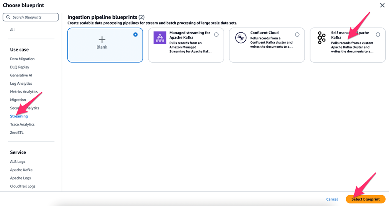The height and width of the screenshot is (206, 389).
Task: Filter by Metrics Analytics use case
Action: pyautogui.click(x=24, y=91)
